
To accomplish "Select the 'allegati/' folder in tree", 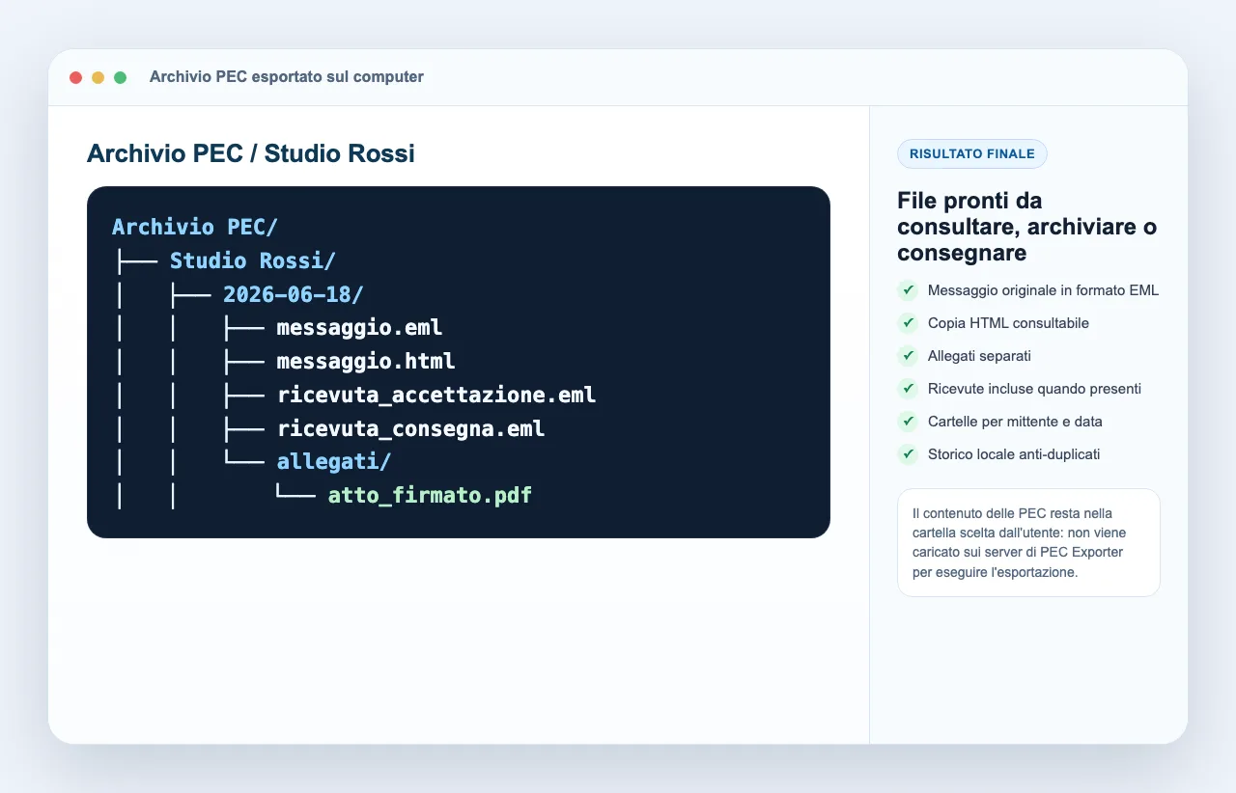I will click(334, 462).
